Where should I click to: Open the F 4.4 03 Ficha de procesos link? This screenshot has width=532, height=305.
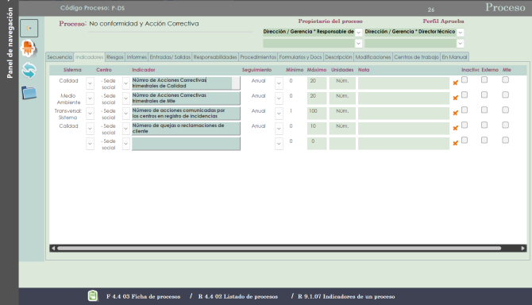click(143, 296)
